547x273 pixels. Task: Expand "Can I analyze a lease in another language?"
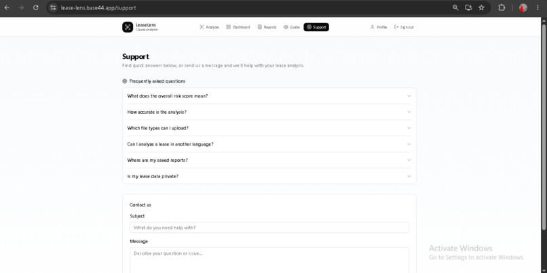click(269, 144)
